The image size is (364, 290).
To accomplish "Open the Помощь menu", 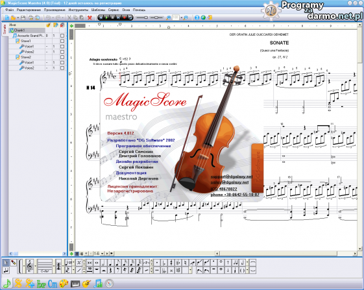I will click(139, 10).
